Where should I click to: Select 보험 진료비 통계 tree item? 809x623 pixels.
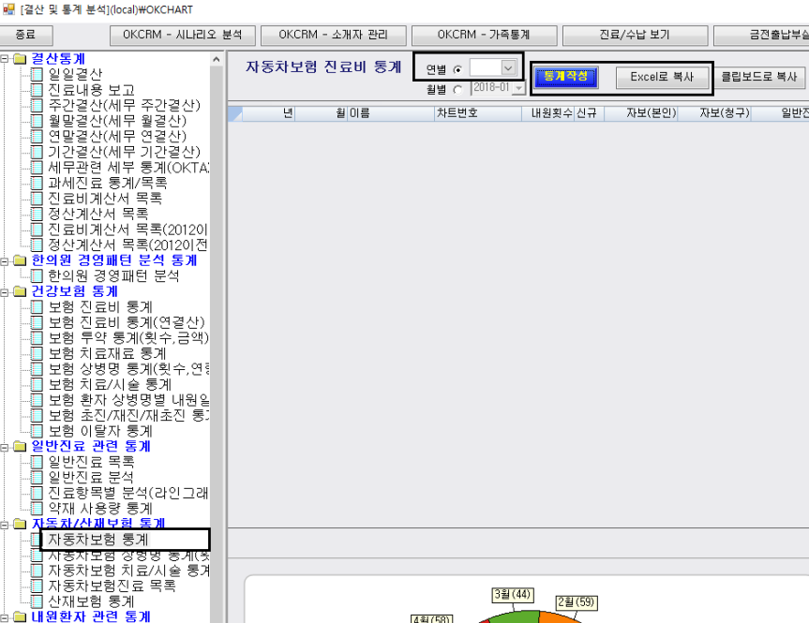100,307
